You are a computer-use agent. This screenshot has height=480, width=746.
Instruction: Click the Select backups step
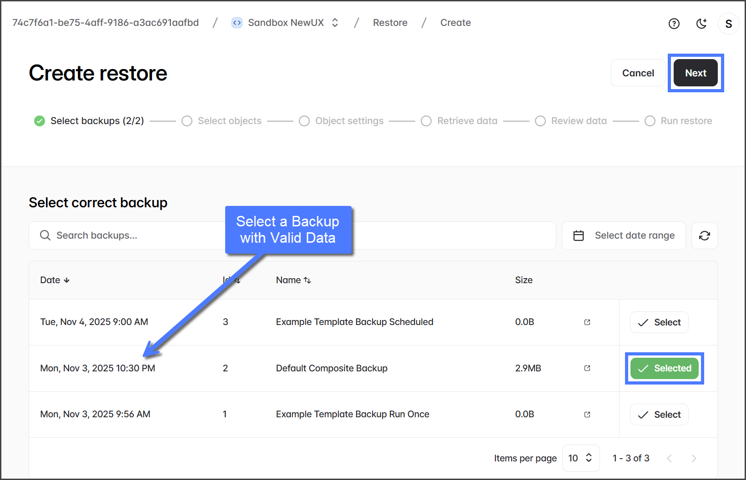pyautogui.click(x=89, y=121)
